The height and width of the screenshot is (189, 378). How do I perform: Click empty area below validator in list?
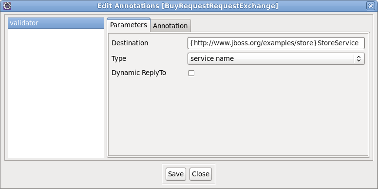(56, 94)
